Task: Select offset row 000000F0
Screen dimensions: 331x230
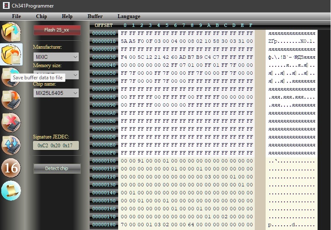Action: [104, 153]
